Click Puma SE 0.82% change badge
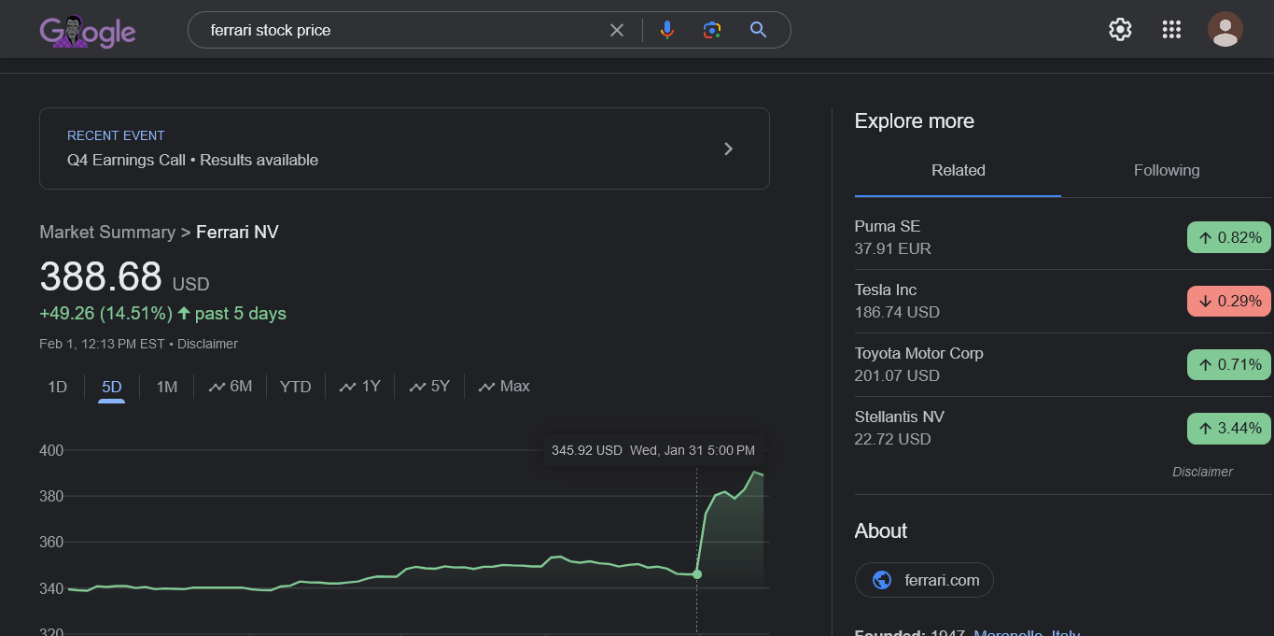1274x636 pixels. [1229, 237]
